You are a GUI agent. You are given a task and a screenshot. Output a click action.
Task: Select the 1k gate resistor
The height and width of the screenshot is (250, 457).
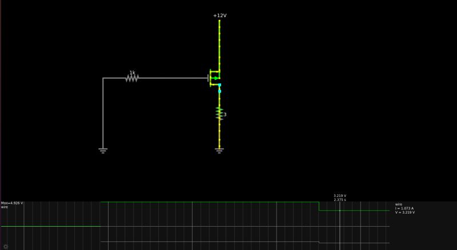click(132, 78)
